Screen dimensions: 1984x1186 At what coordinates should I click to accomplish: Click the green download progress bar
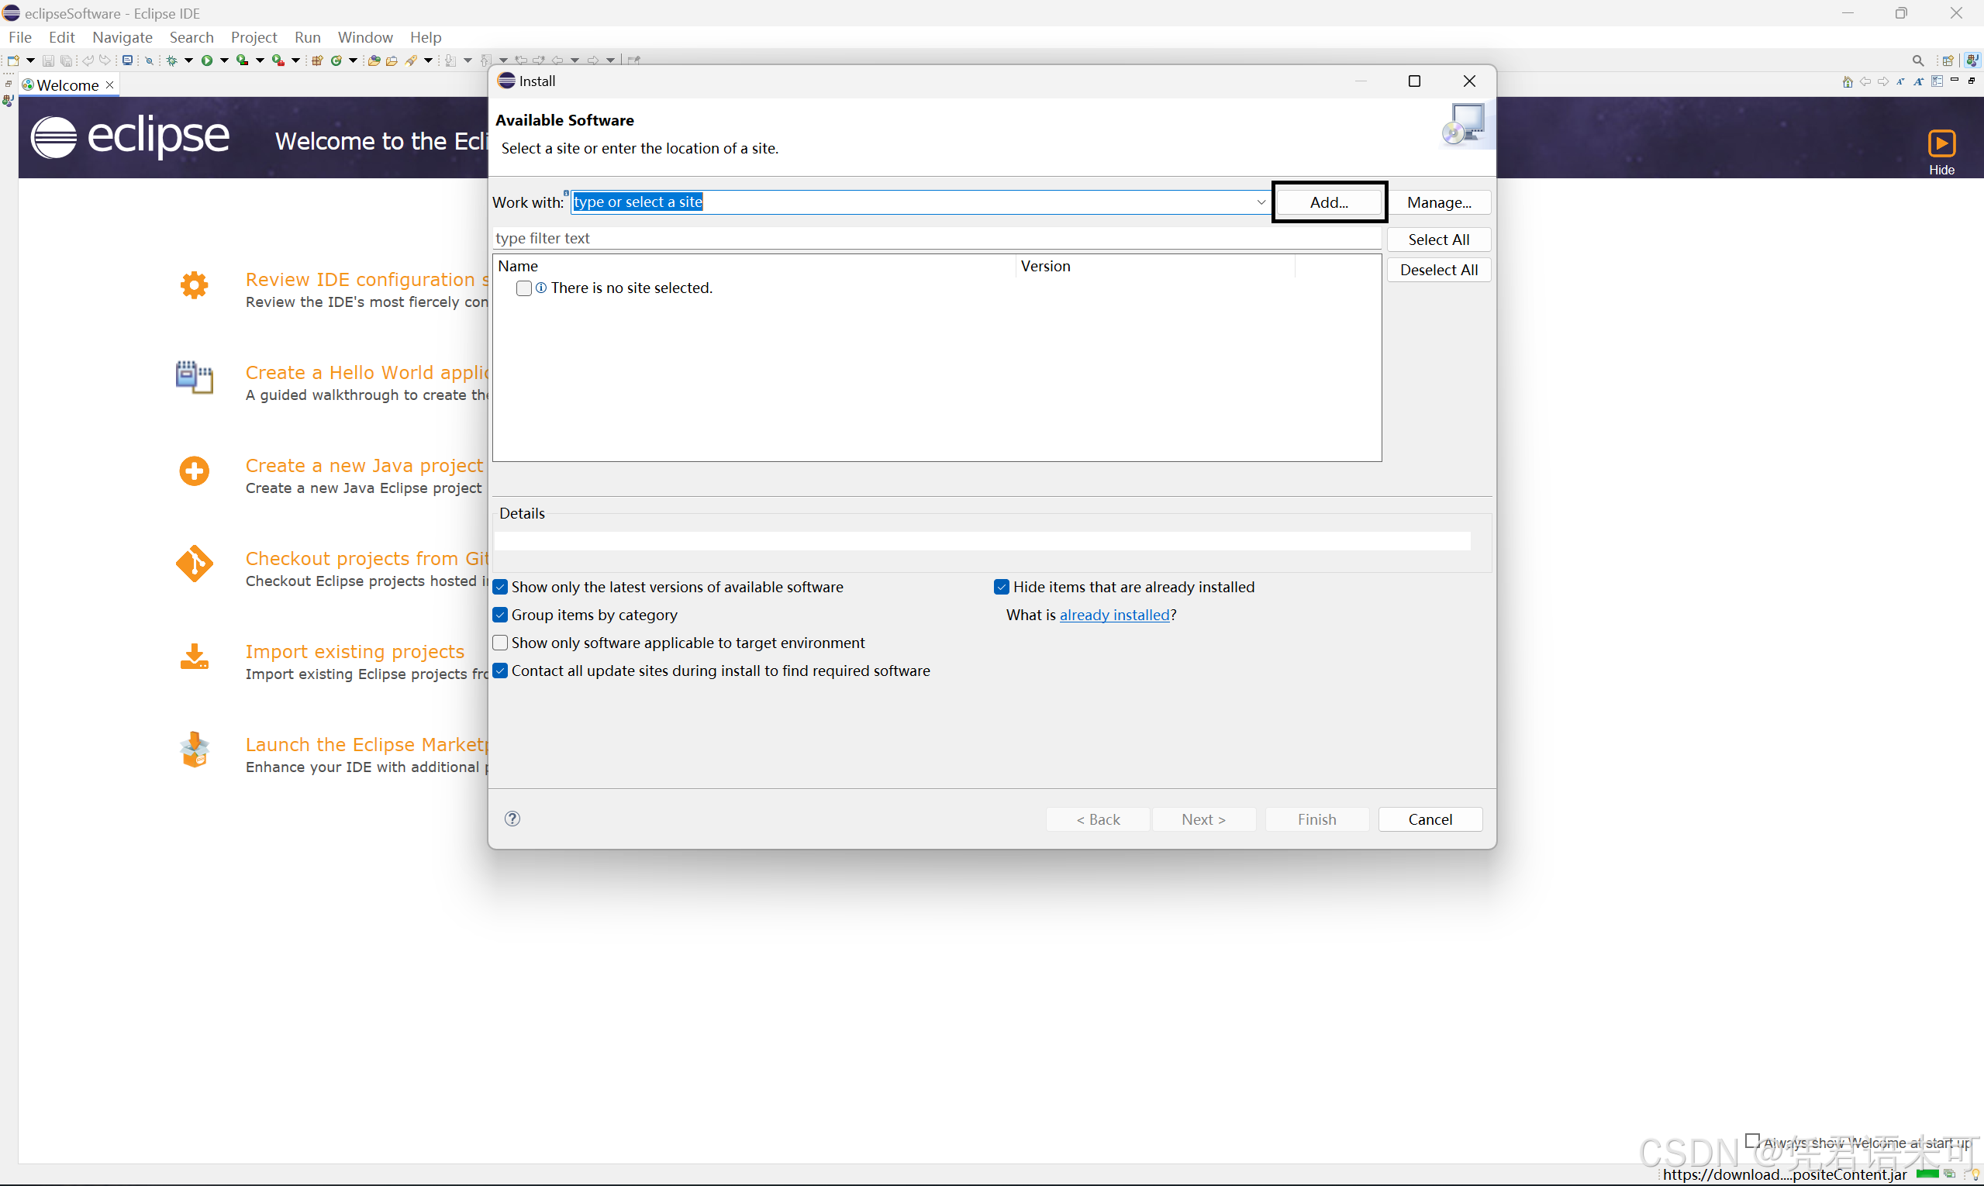pos(1927,1174)
